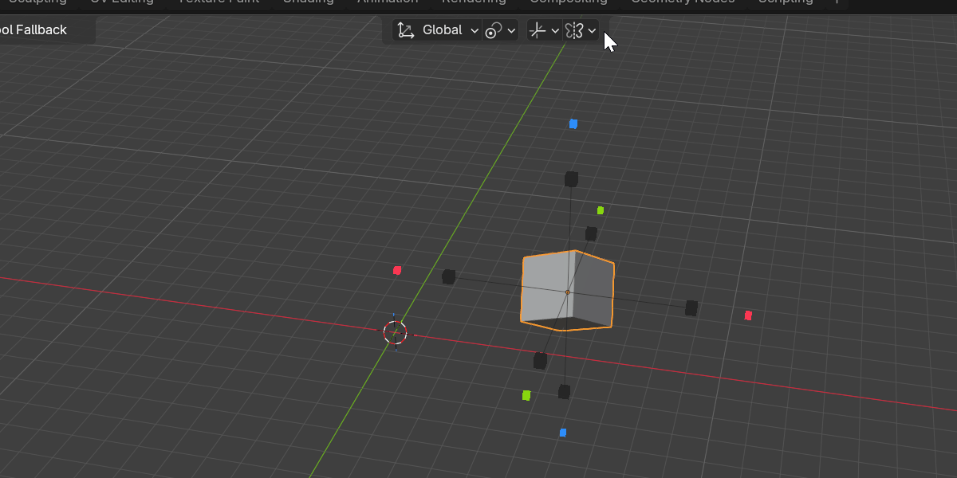Expand the pivot point chevron
957x478 pixels.
point(511,30)
